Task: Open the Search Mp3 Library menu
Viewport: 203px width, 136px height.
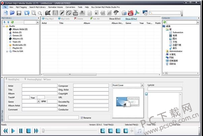Action: click(37, 7)
